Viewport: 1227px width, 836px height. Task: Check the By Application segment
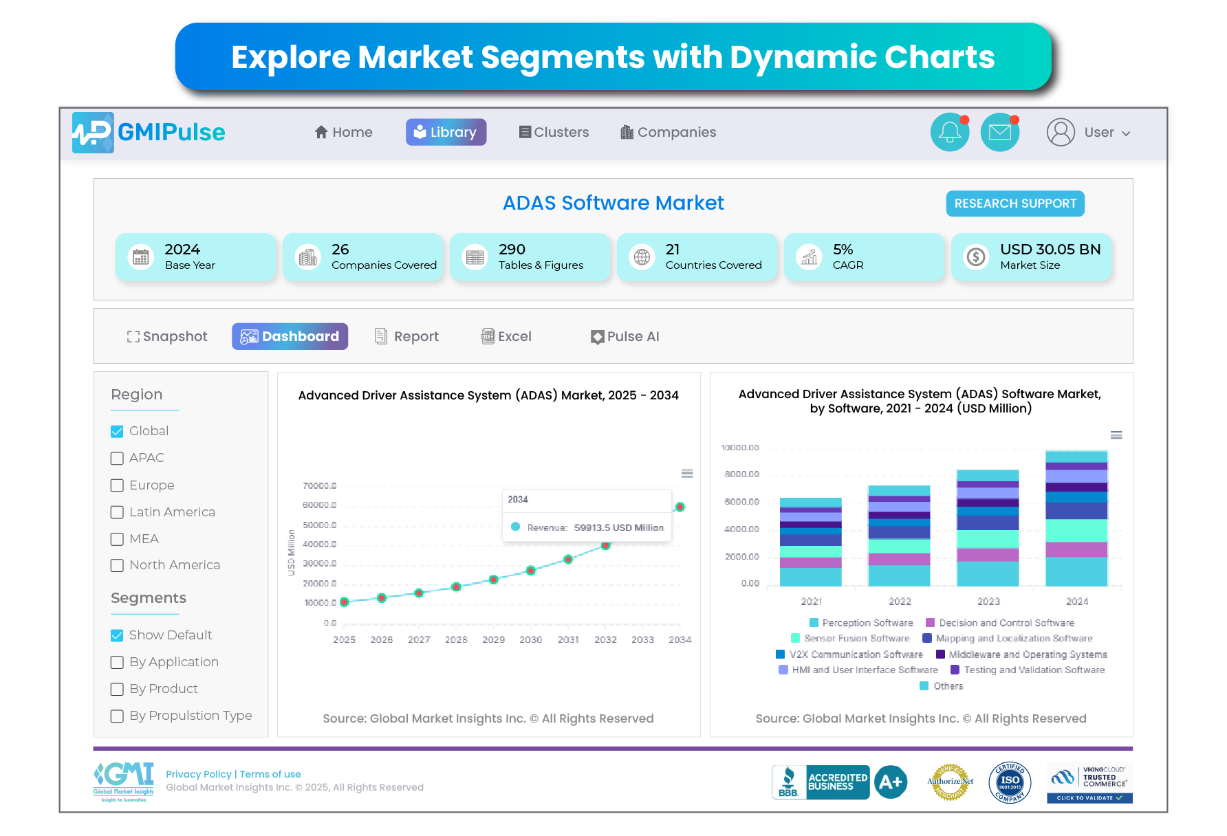click(117, 662)
